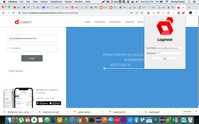Open the INDUSTRIES nav link
Viewport: 199px width, 124px height.
point(115,22)
